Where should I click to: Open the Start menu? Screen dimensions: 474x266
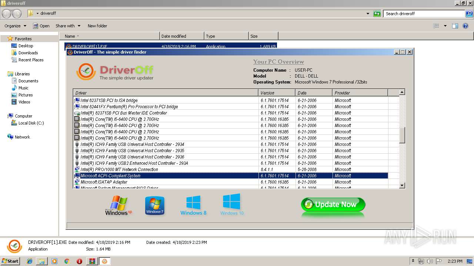(x=10, y=261)
